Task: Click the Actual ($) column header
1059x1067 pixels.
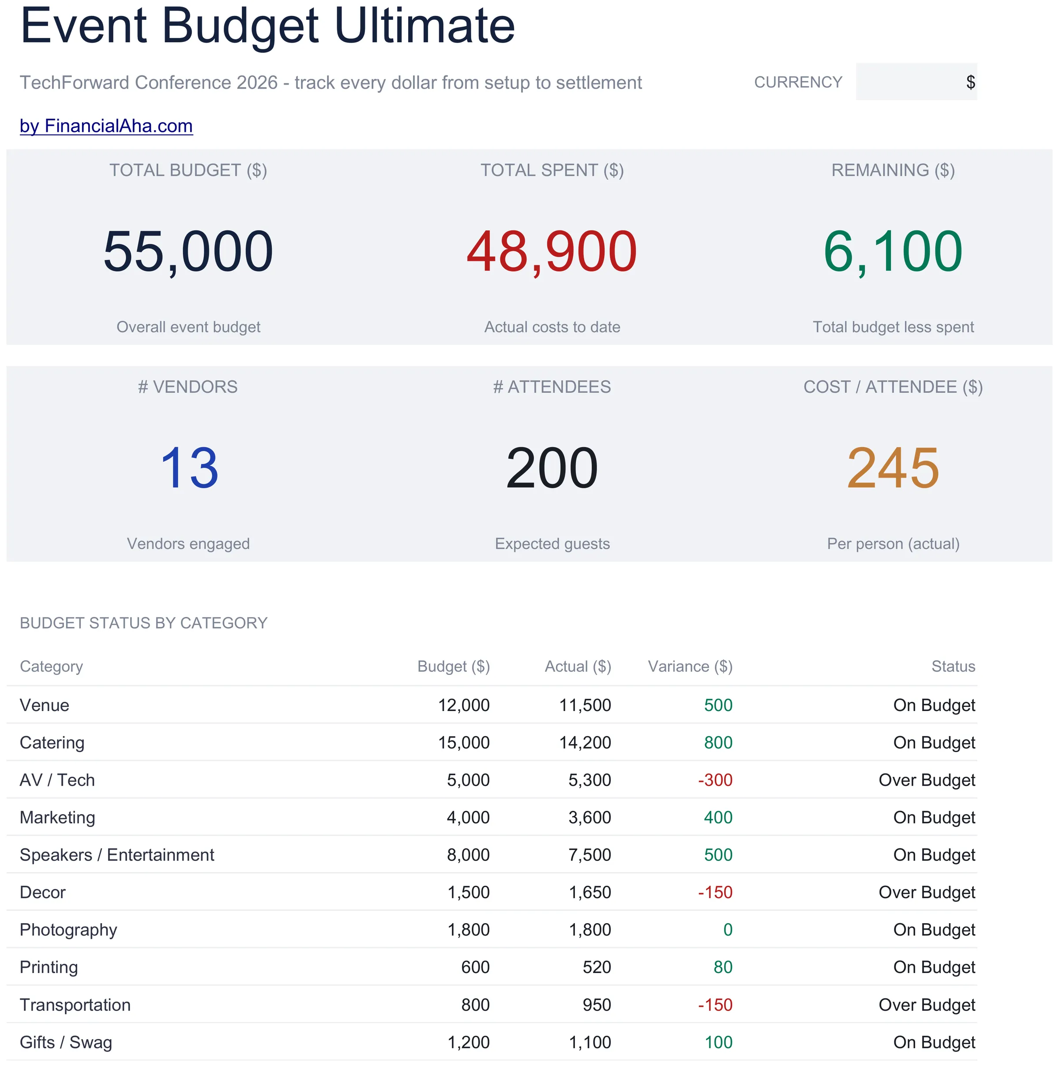Action: pyautogui.click(x=578, y=666)
